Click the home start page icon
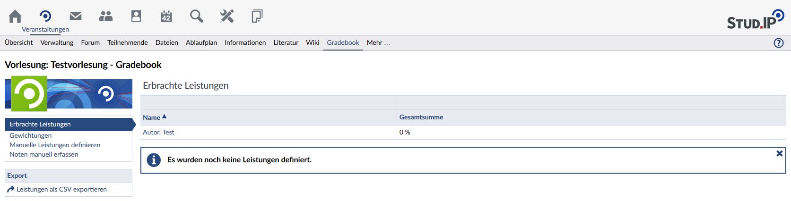Screen dimensions: 791x201 [x=15, y=17]
